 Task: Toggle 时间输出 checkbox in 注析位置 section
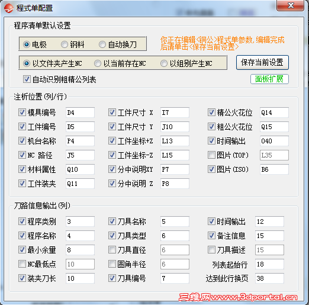tap(211, 141)
